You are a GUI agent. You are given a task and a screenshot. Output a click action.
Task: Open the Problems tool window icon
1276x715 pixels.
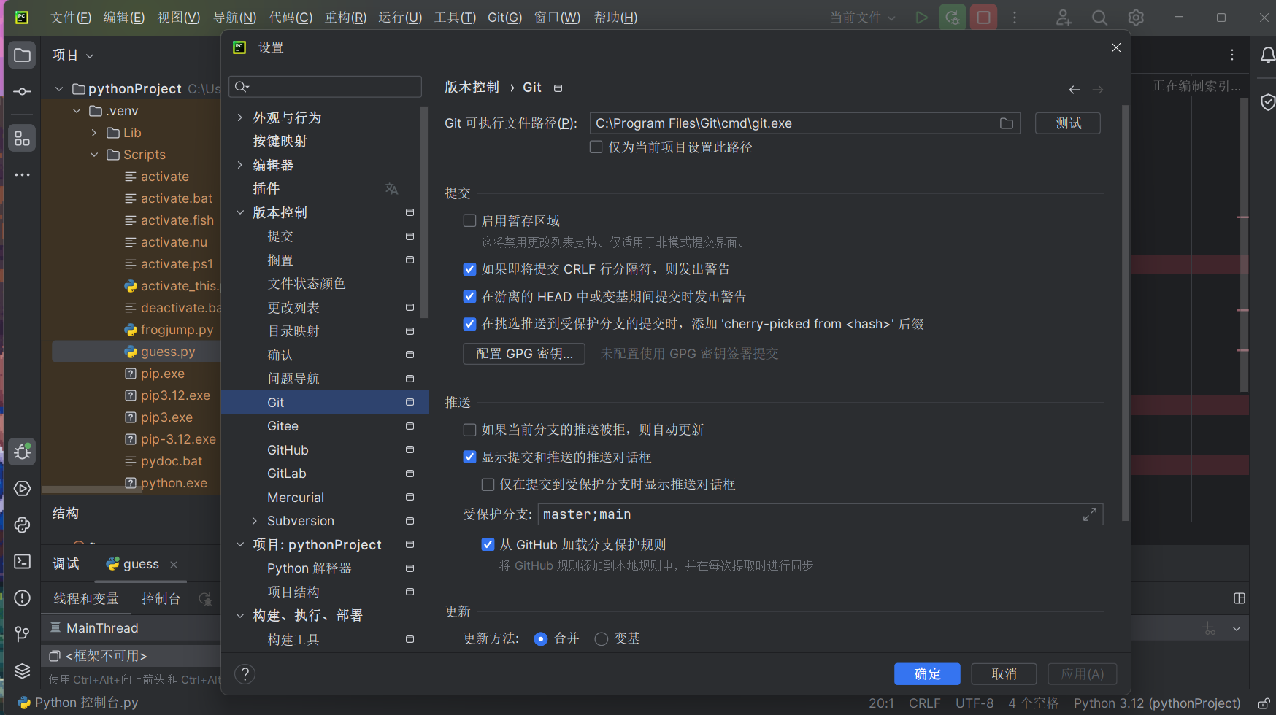pyautogui.click(x=23, y=598)
